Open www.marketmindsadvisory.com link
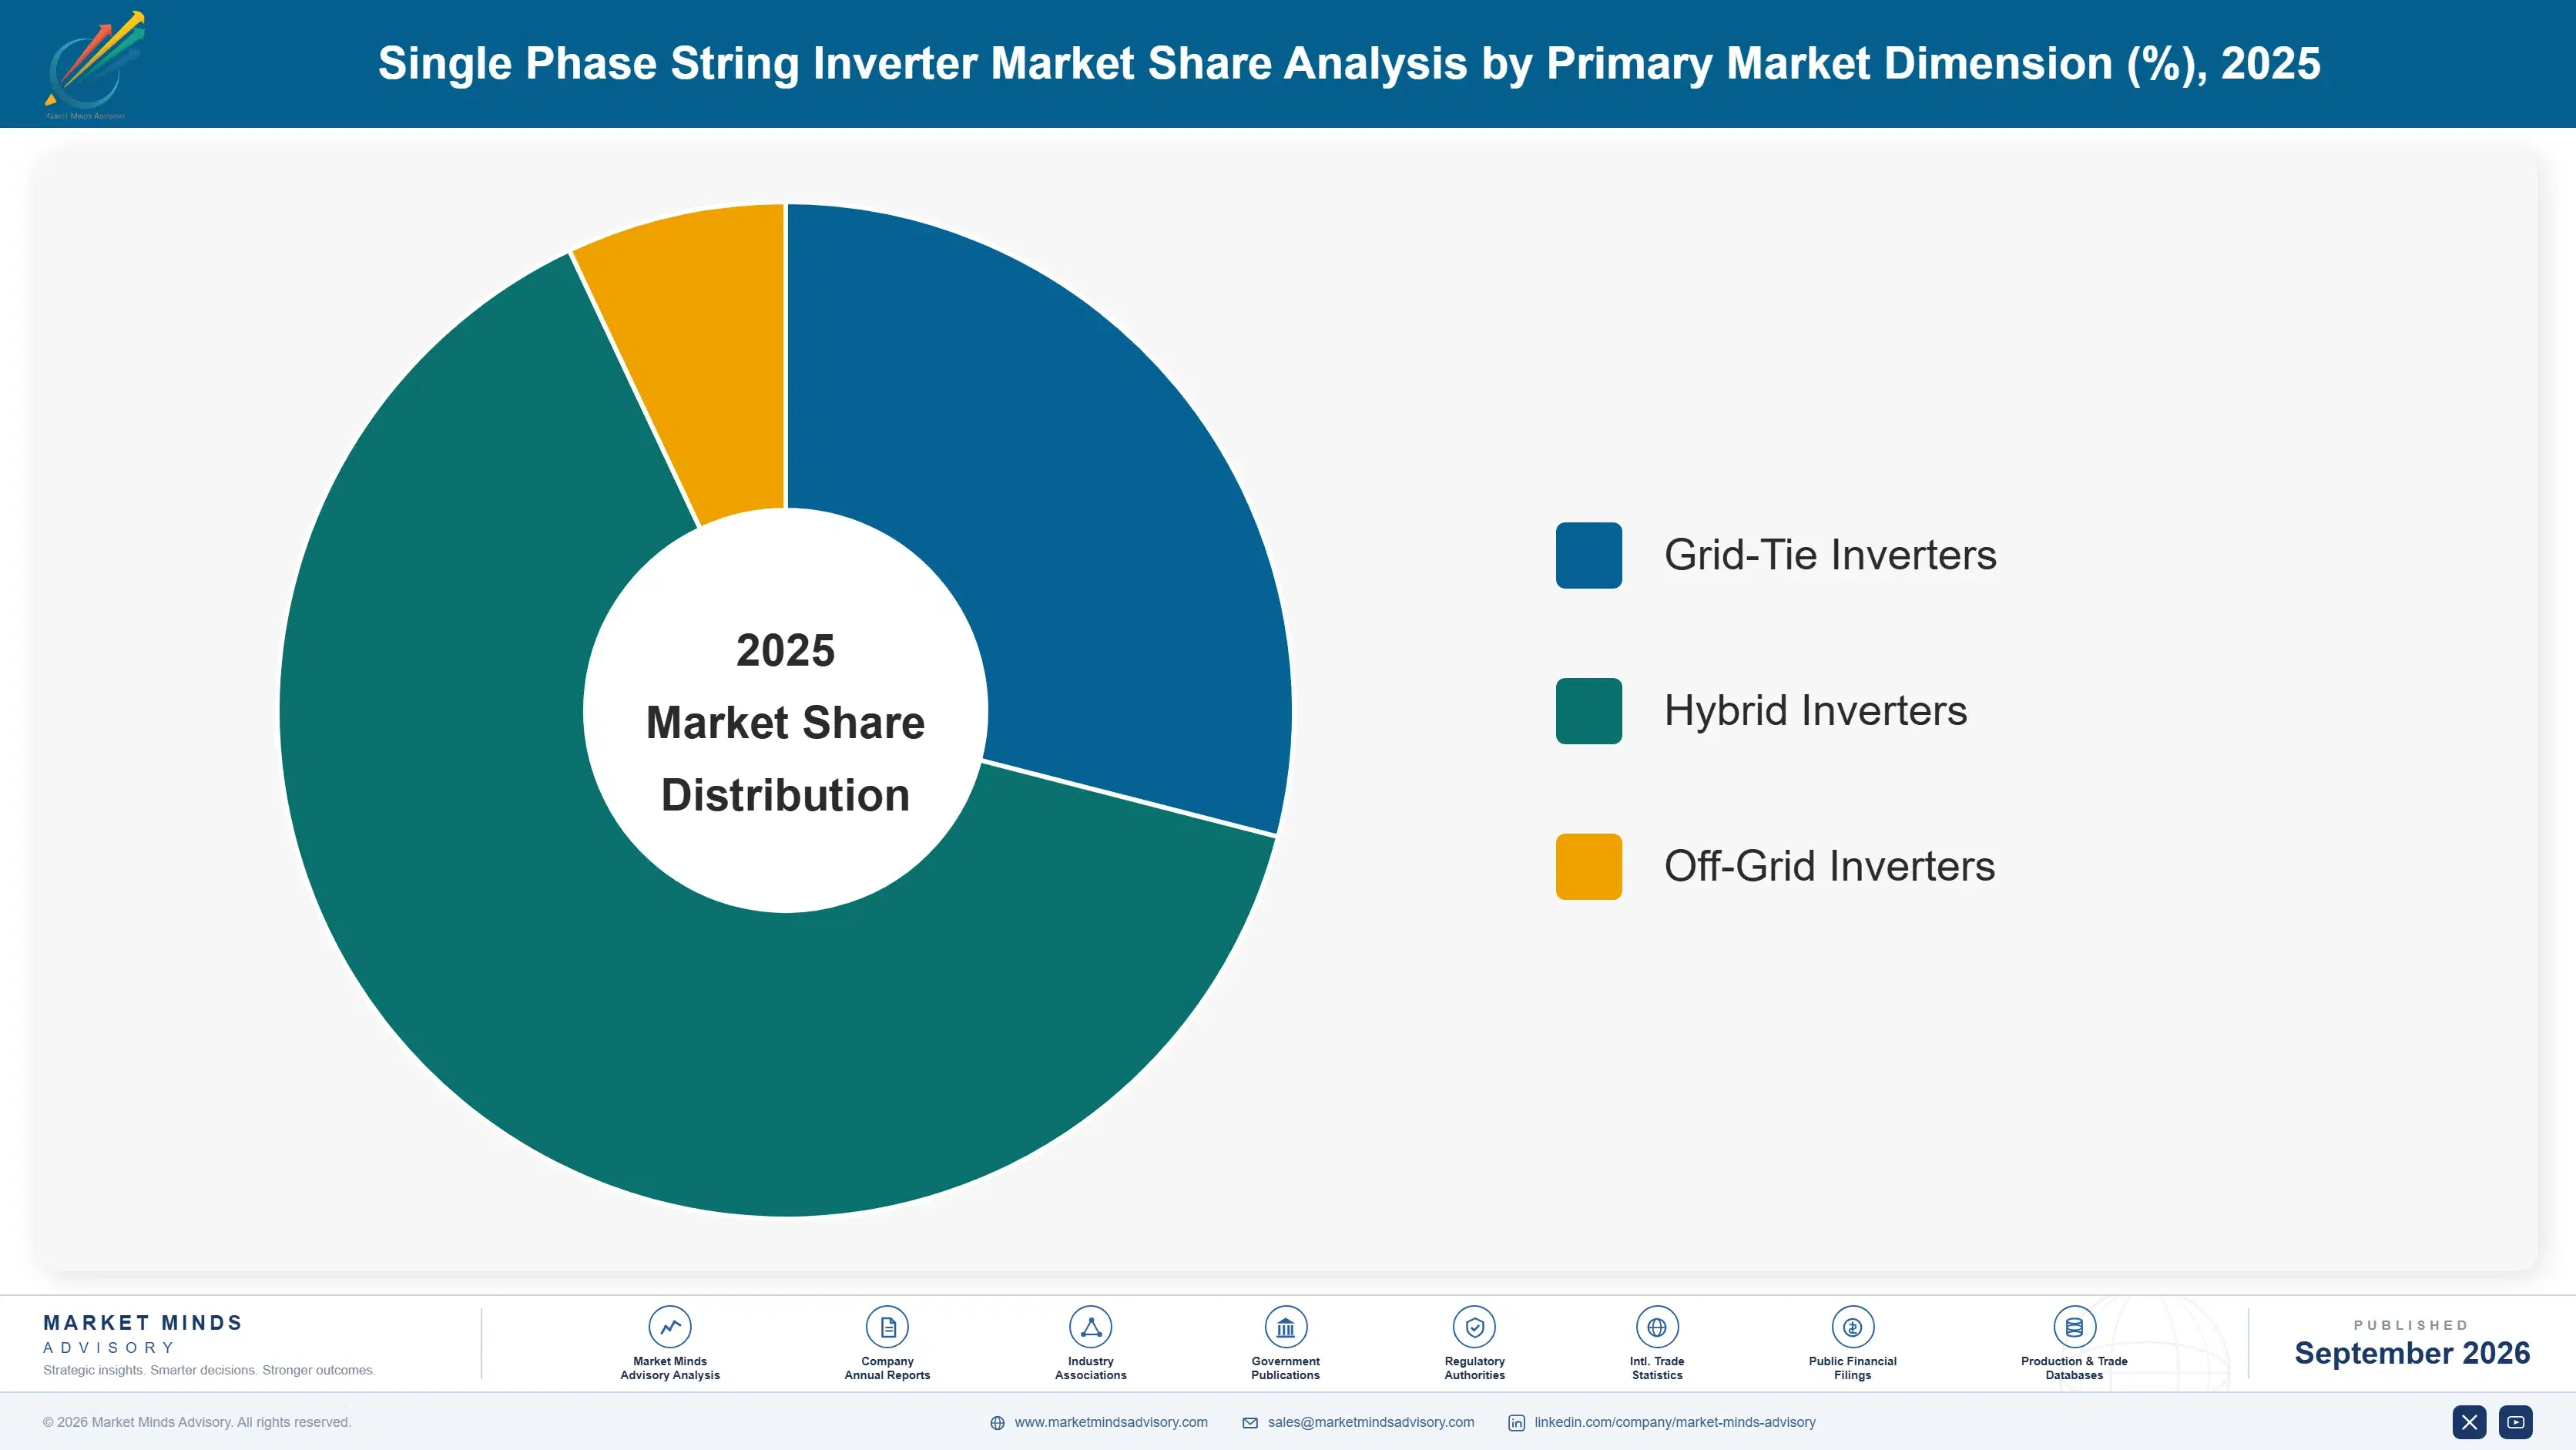 1110,1422
